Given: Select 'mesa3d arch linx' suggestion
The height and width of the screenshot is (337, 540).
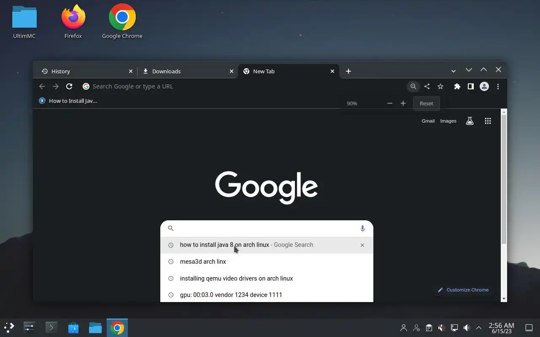Looking at the screenshot, I should pos(267,262).
